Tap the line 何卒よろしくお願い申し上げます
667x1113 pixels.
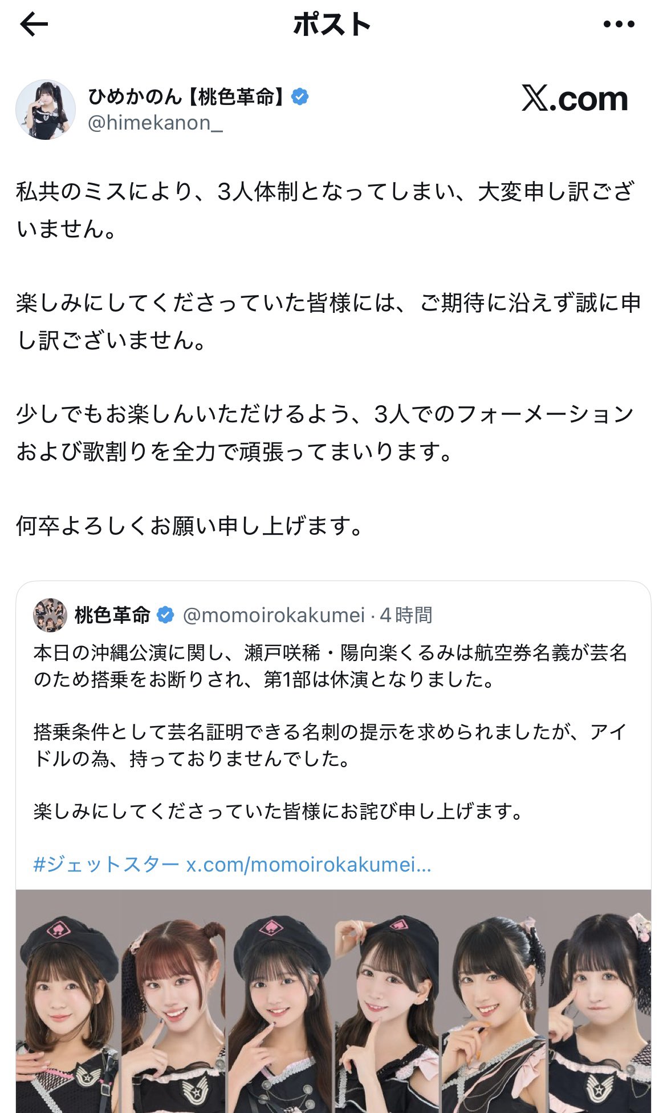pyautogui.click(x=189, y=526)
